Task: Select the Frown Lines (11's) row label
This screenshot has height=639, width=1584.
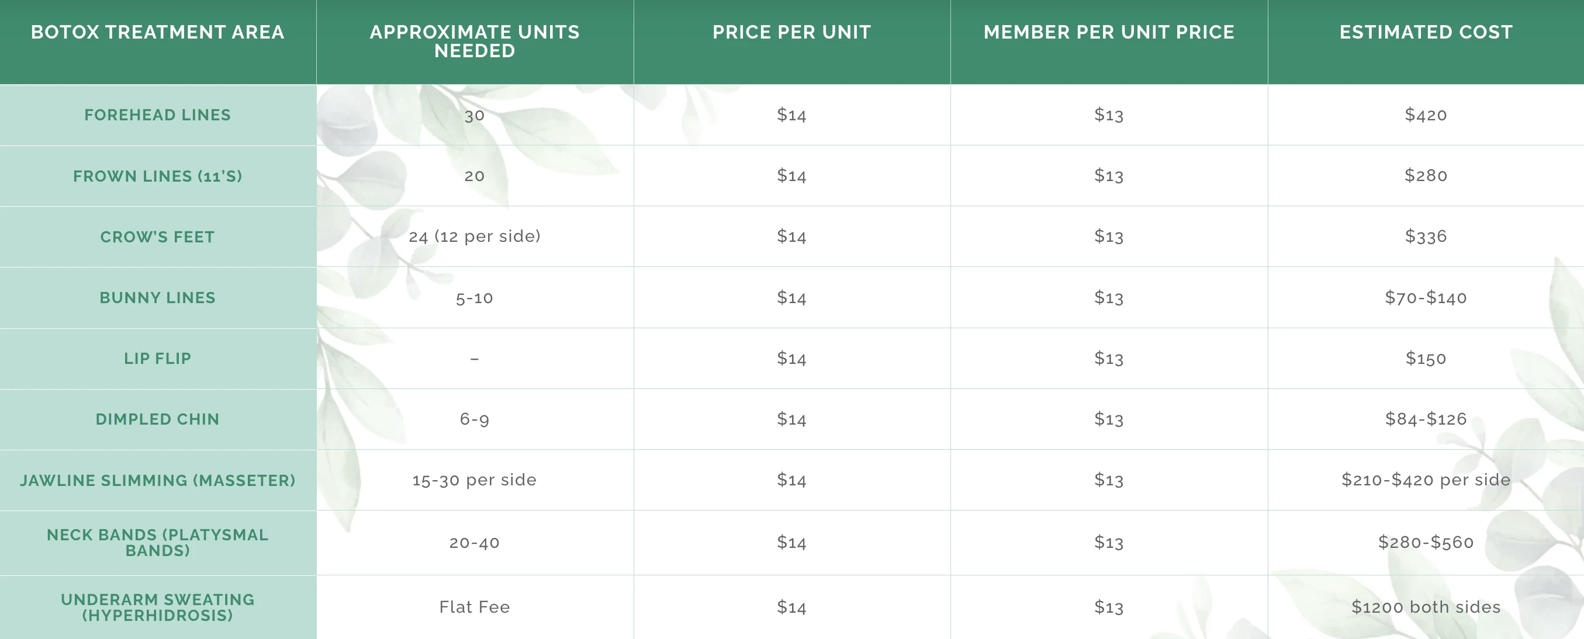Action: coord(157,176)
